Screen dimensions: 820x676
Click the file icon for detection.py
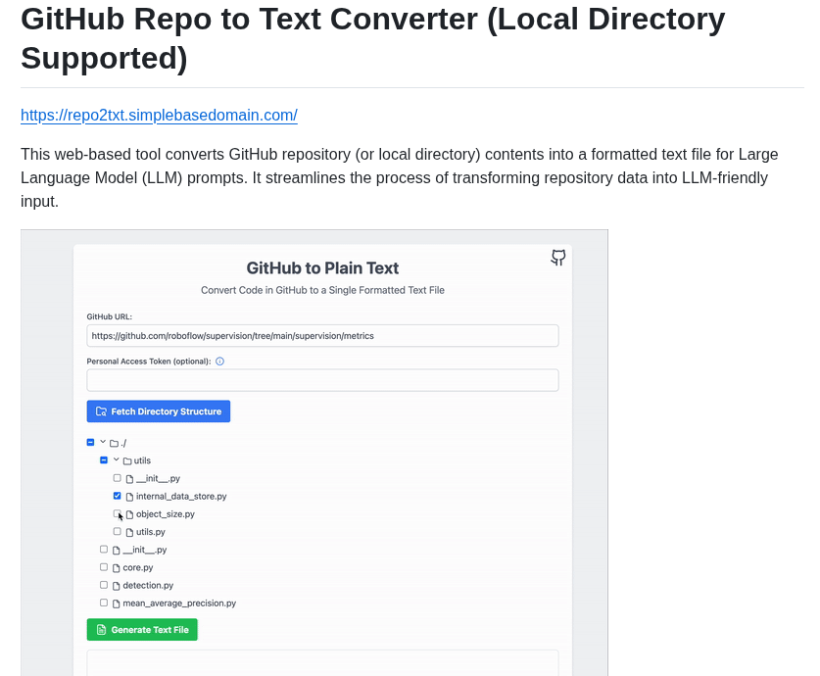click(x=117, y=586)
